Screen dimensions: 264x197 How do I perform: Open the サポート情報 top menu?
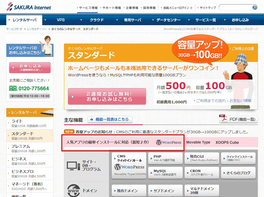(x=111, y=8)
